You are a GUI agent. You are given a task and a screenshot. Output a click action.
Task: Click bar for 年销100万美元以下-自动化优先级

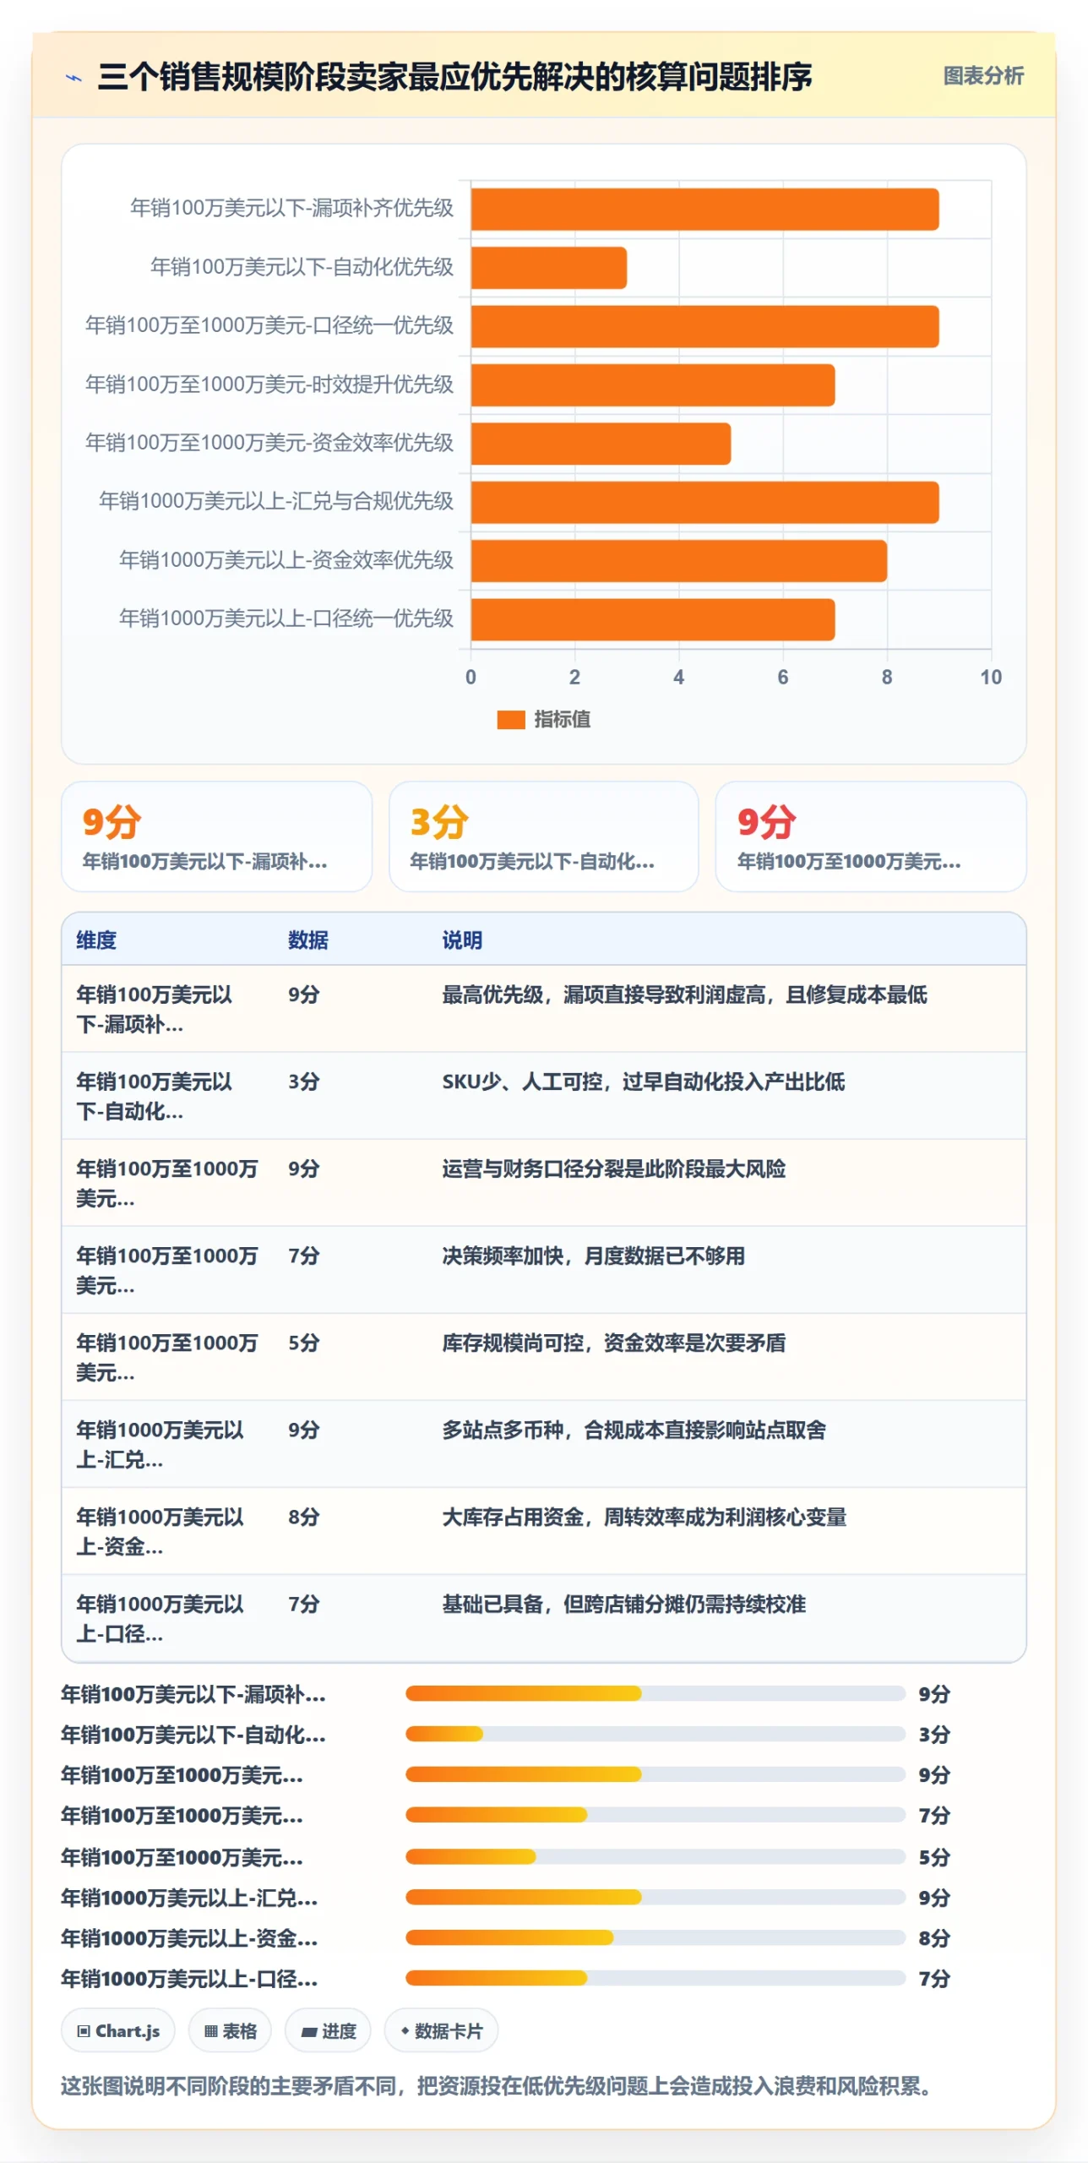549,268
